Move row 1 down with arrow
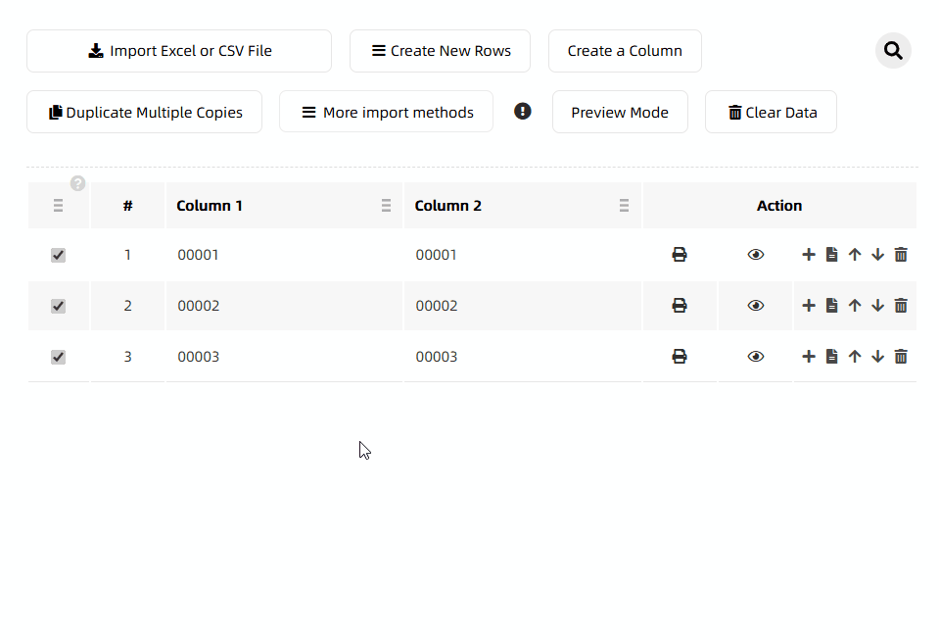The width and height of the screenshot is (939, 640). tap(877, 255)
